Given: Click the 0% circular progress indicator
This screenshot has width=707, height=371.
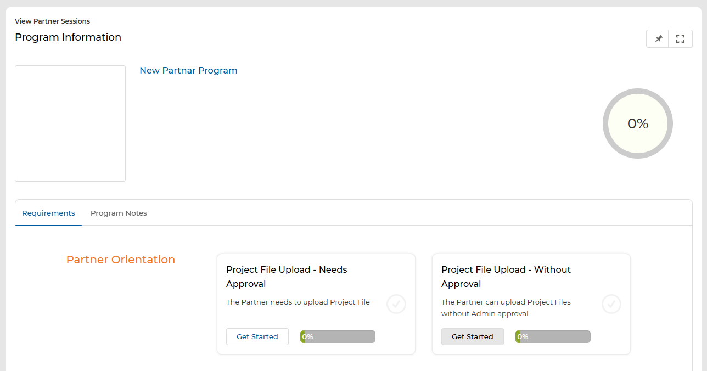Looking at the screenshot, I should point(638,123).
